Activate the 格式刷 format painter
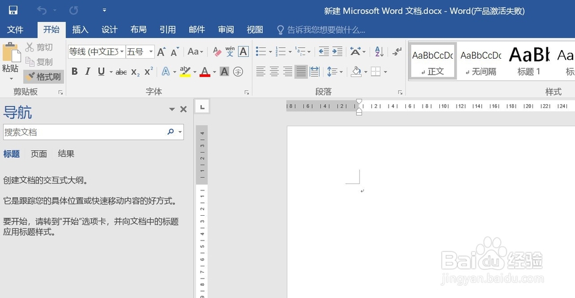This screenshot has width=575, height=298. pos(44,77)
